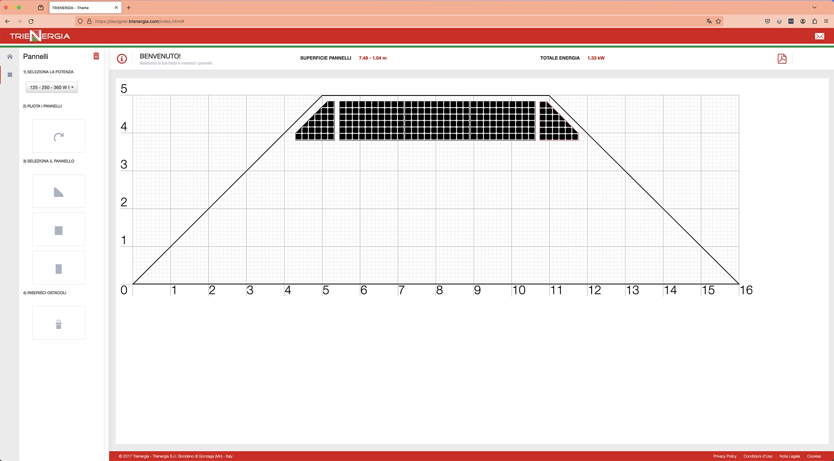This screenshot has width=834, height=461.
Task: Open the power selection dropdown
Action: (x=52, y=87)
